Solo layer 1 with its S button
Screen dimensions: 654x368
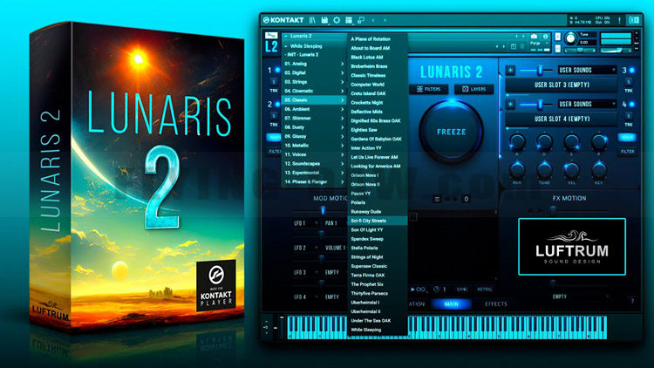point(274,81)
